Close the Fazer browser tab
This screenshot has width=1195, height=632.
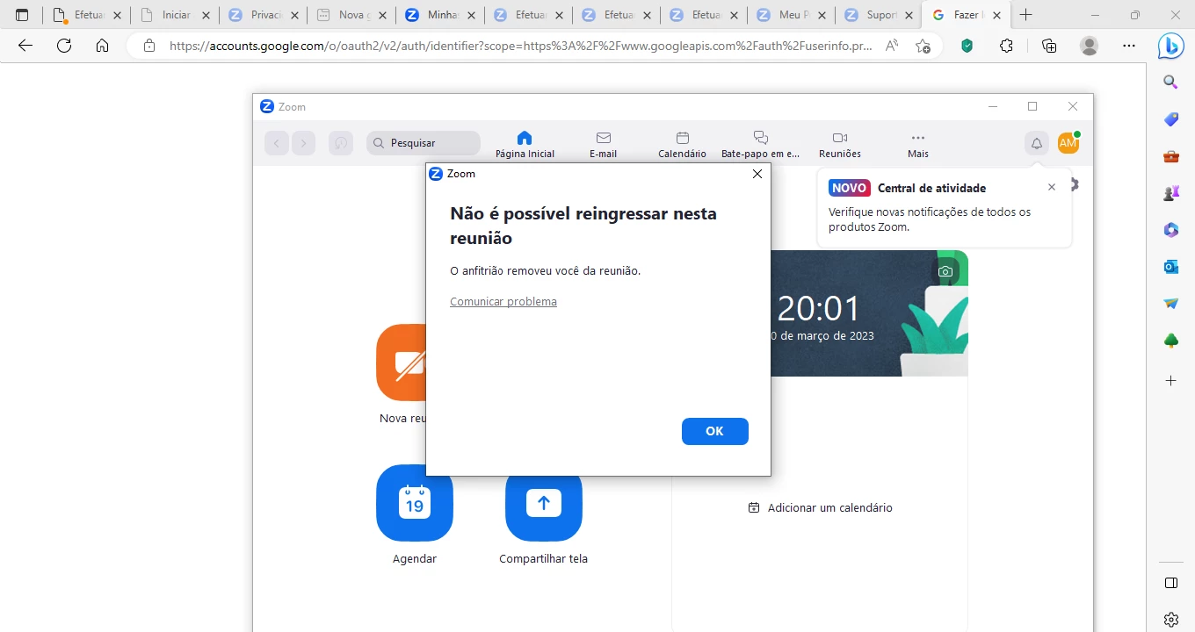pyautogui.click(x=996, y=15)
